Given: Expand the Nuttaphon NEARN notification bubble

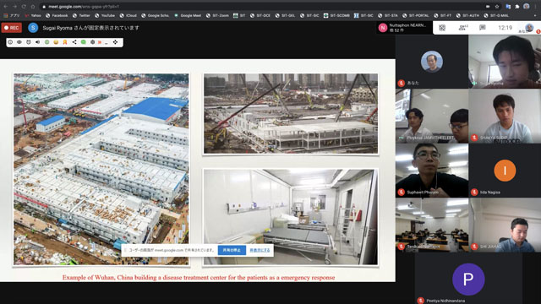Looking at the screenshot, I should click(x=404, y=28).
